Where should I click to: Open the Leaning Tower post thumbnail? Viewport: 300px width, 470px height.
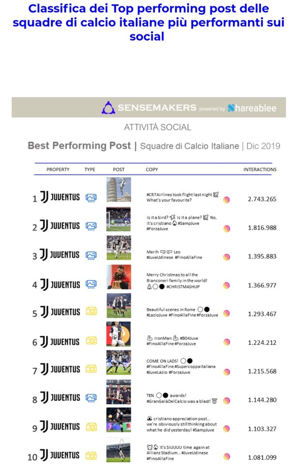[119, 190]
